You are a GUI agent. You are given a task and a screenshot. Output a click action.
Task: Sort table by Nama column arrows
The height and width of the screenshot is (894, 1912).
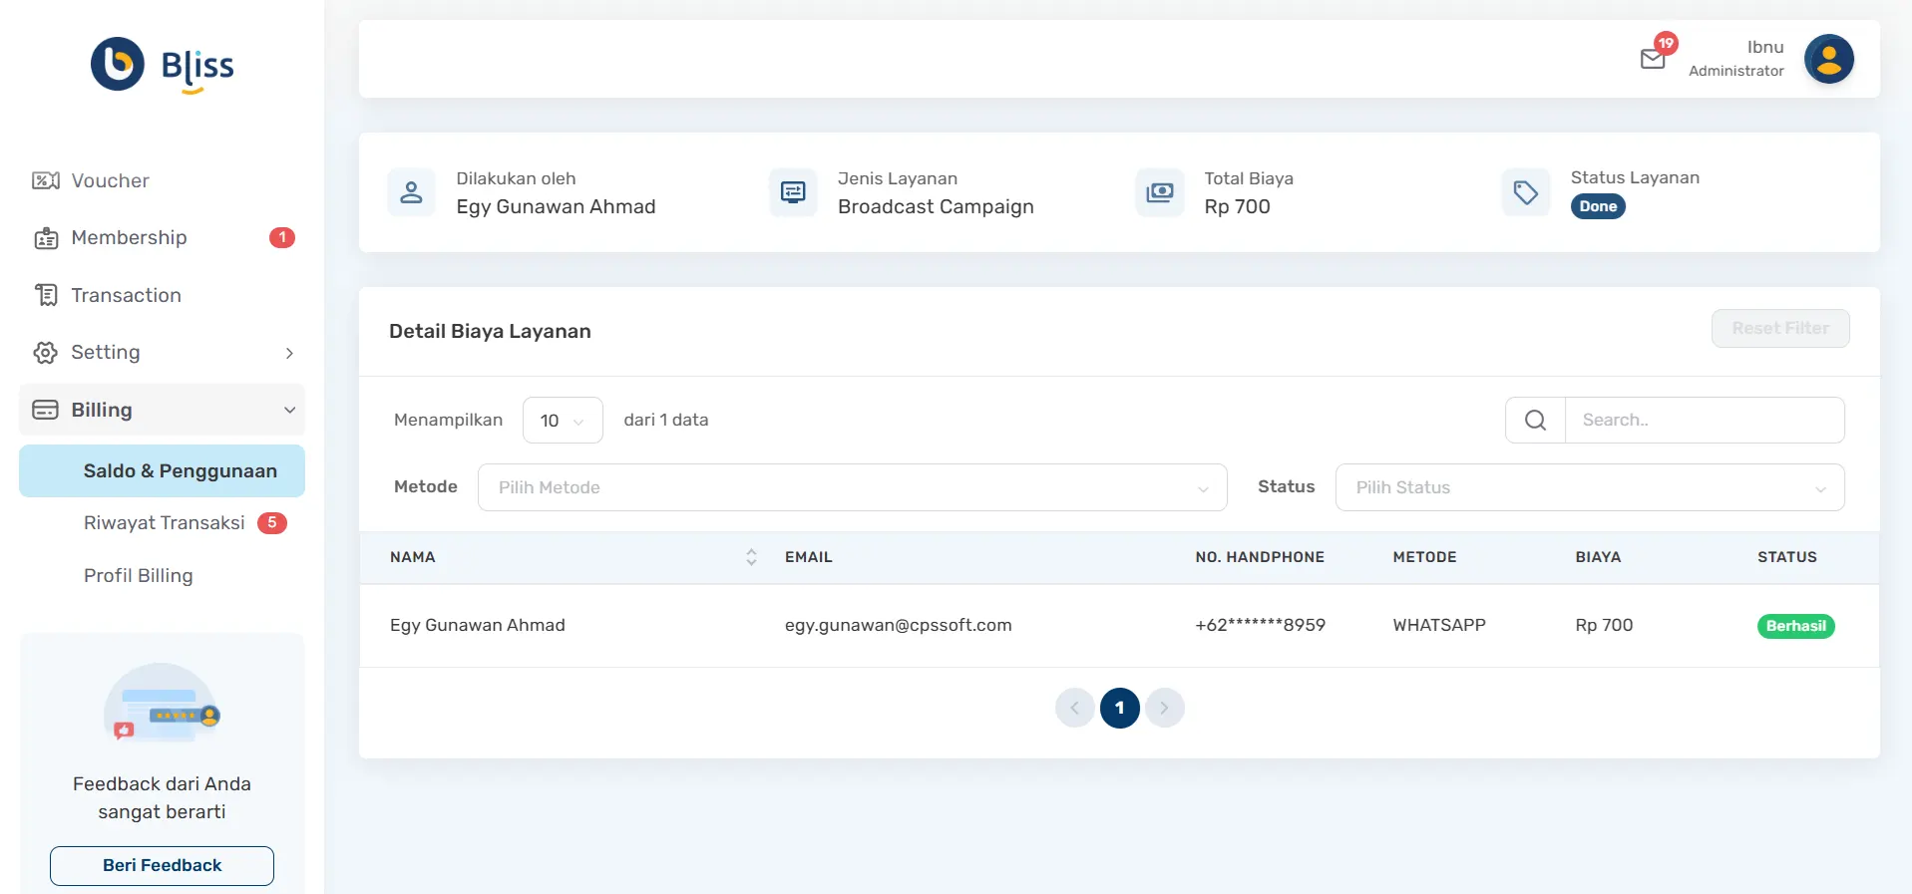[x=751, y=557]
